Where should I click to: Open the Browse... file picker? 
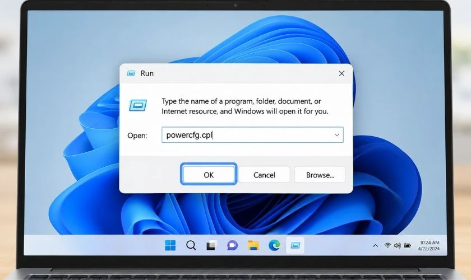tap(320, 175)
